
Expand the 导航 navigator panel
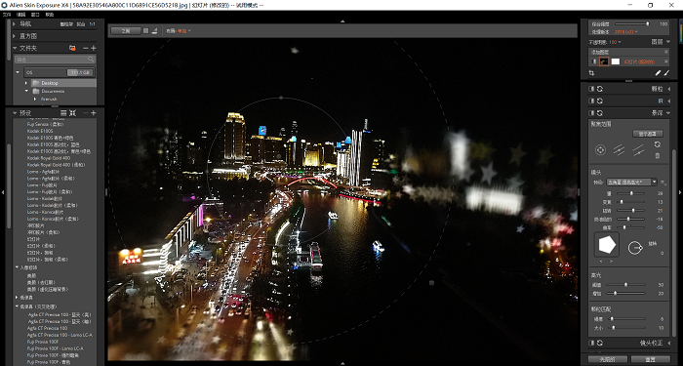click(x=15, y=24)
